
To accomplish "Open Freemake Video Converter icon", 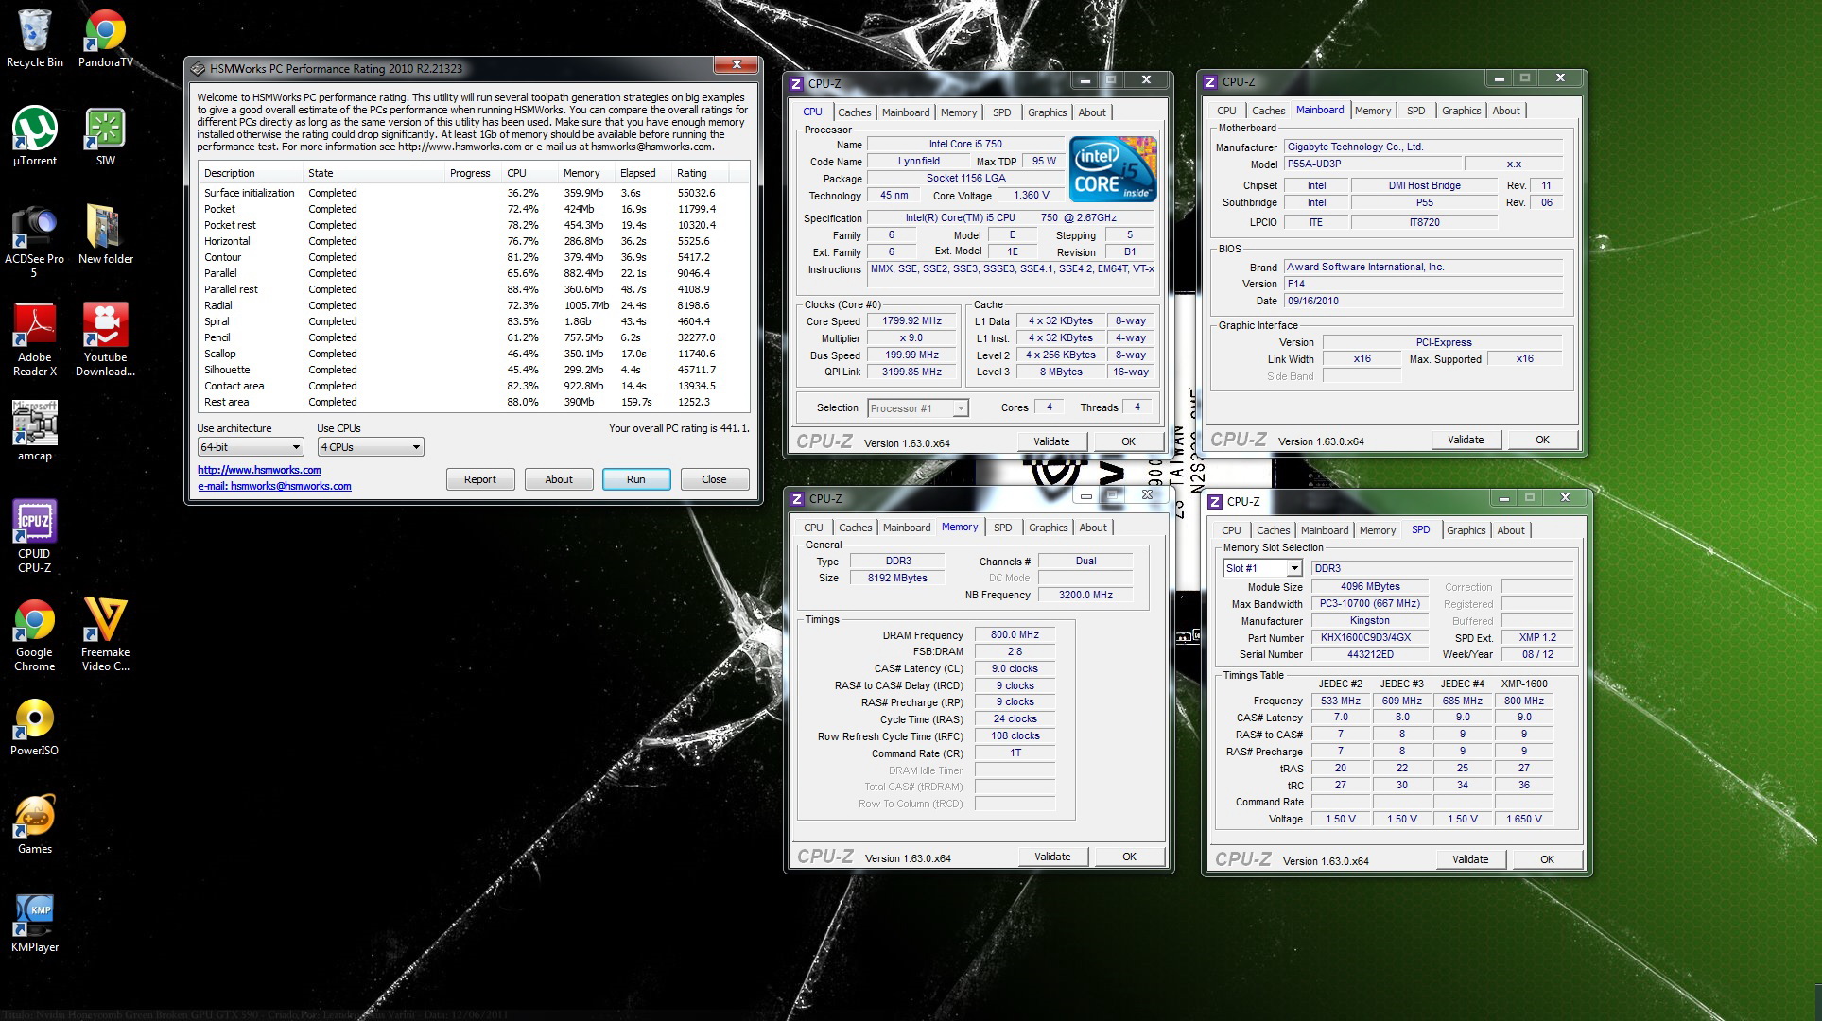I will 105,622.
